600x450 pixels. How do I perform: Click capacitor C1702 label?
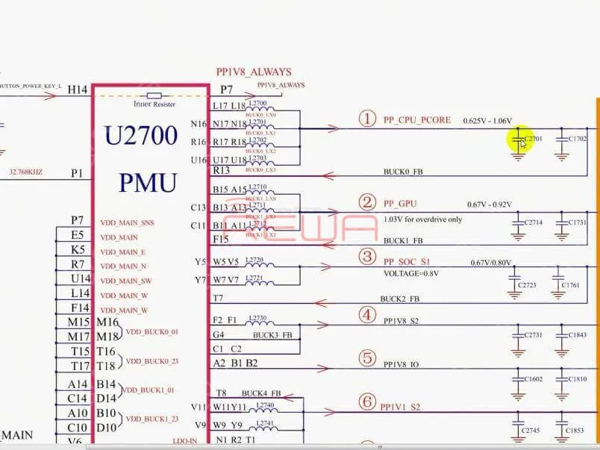[578, 139]
